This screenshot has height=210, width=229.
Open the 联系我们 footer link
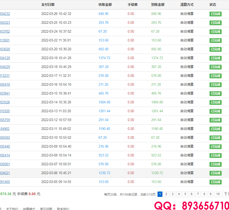coord(63,209)
